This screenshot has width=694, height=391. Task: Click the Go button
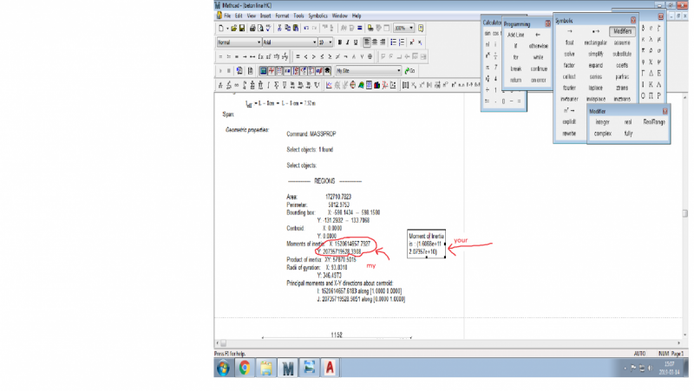coord(409,71)
